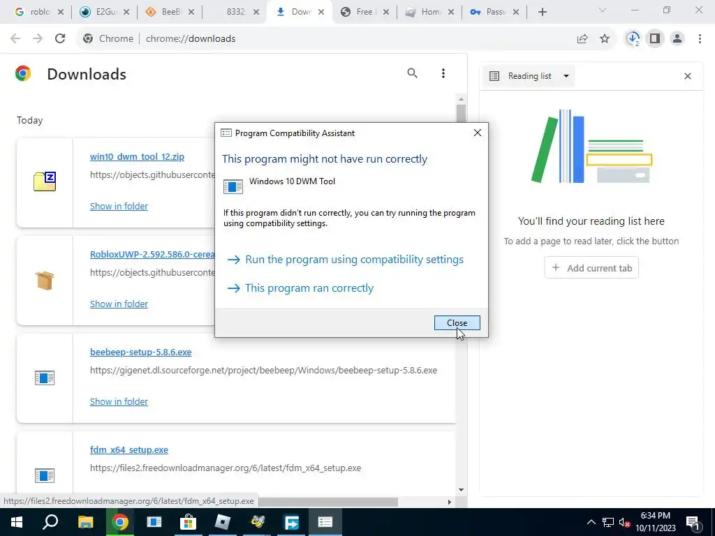Show beebeep-setup-5.8.6.exe in folder
The height and width of the screenshot is (536, 715).
[119, 401]
